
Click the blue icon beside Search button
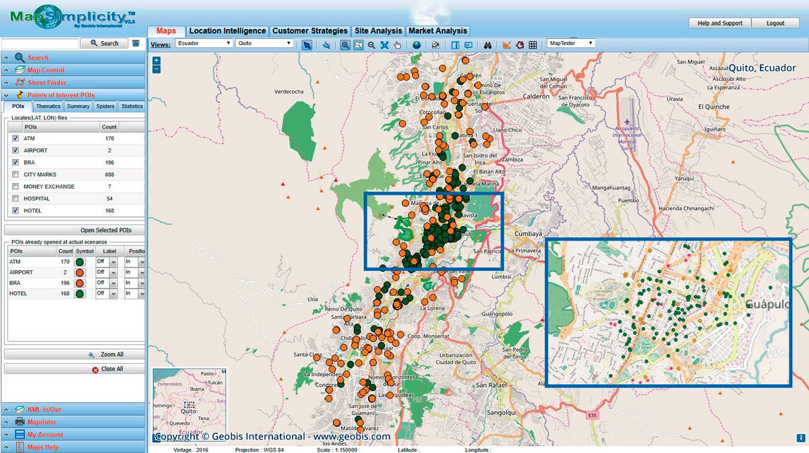(x=136, y=43)
